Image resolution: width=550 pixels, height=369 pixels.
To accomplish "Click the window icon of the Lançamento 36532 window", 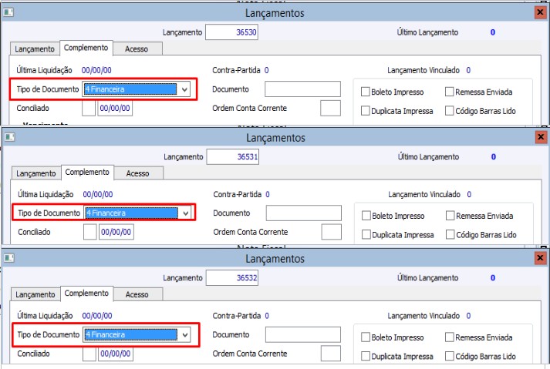I will [x=9, y=259].
